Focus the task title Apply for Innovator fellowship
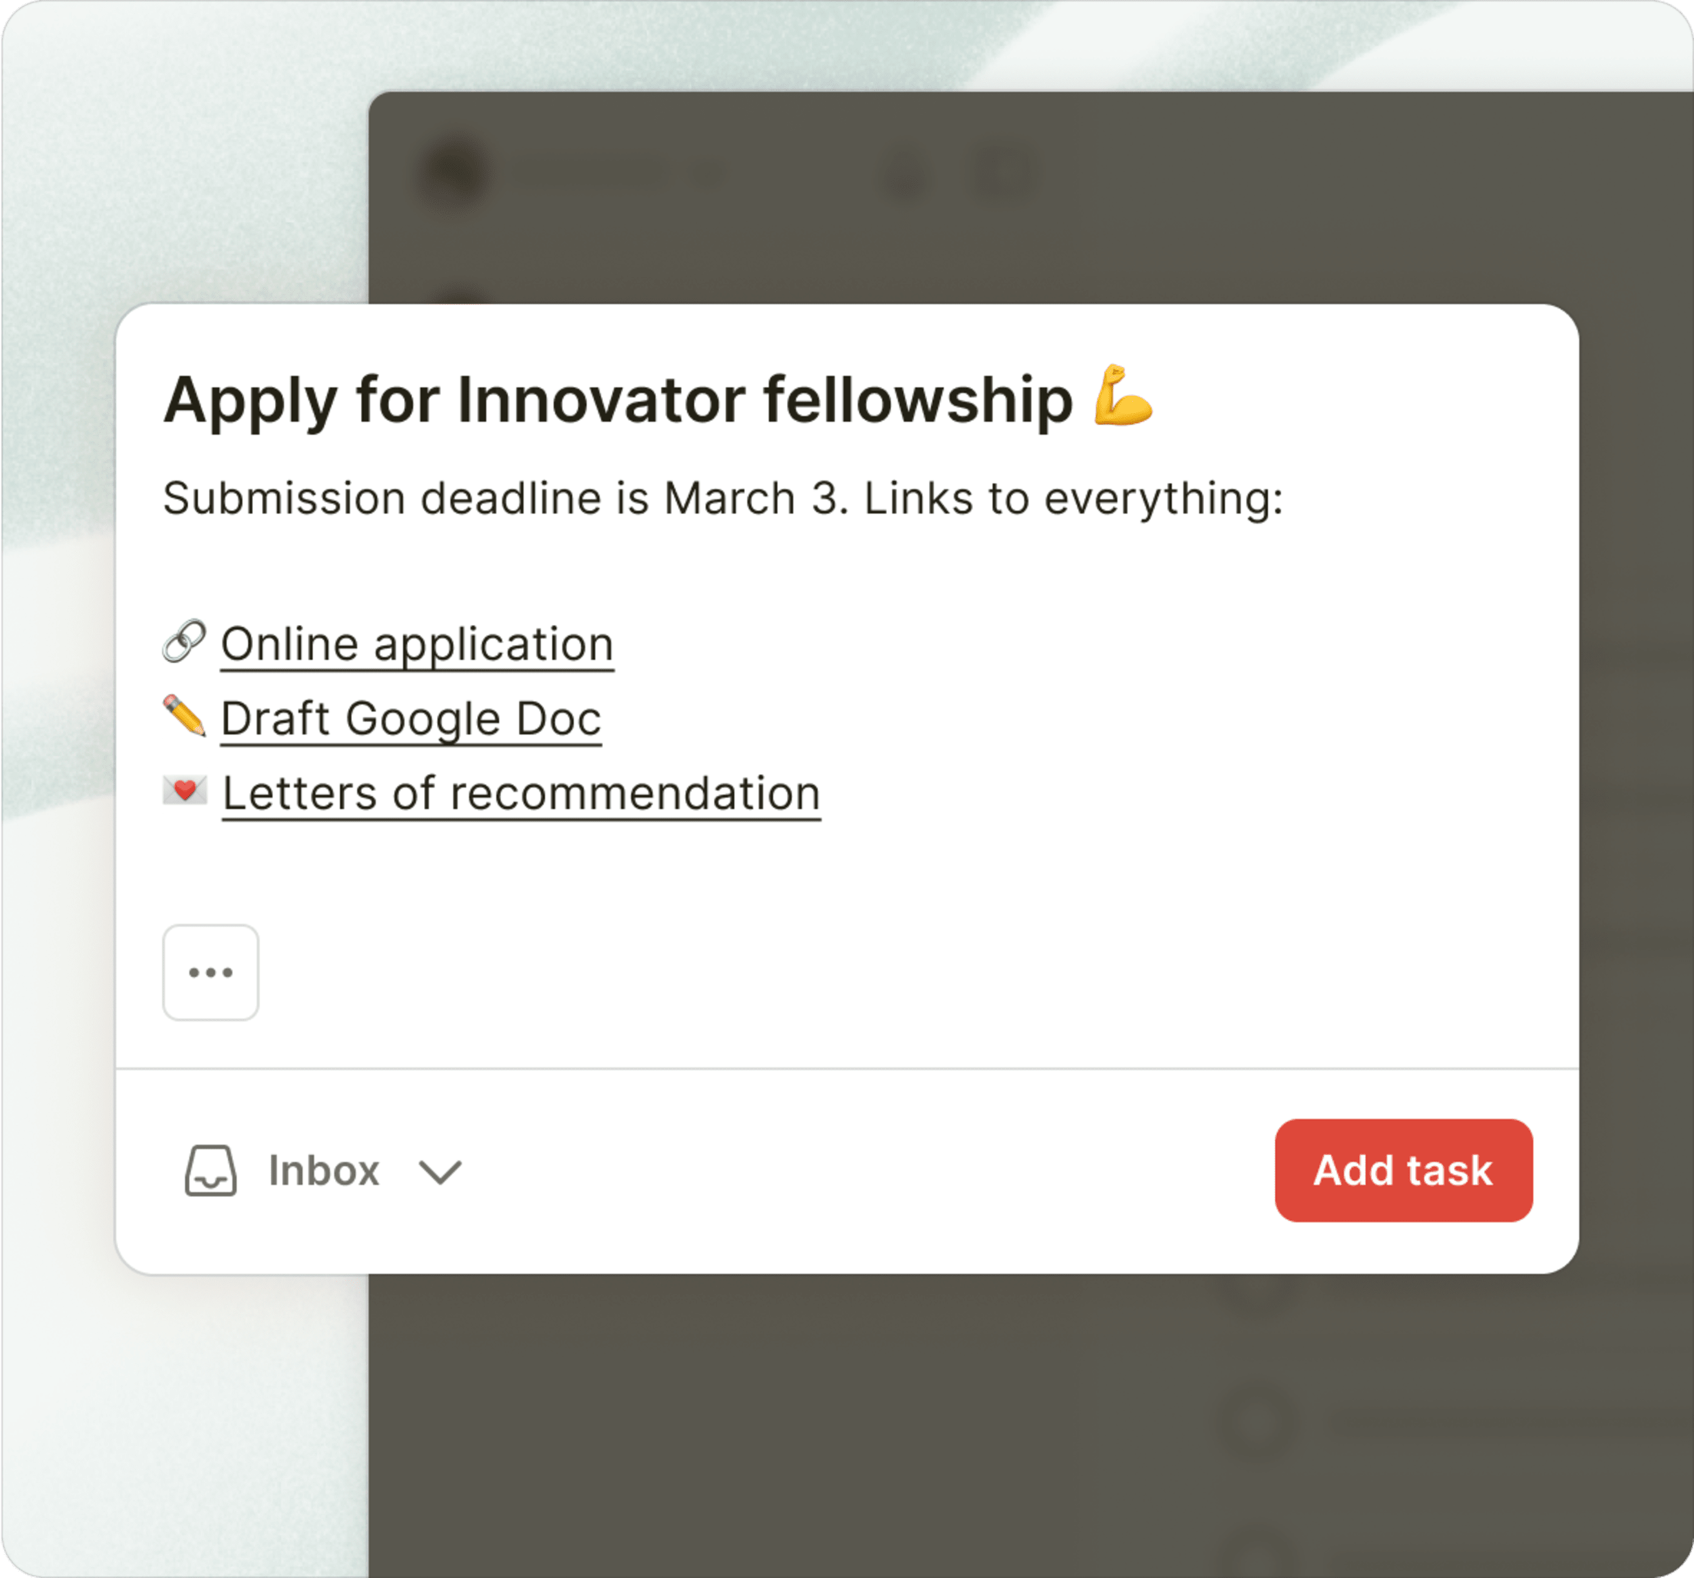 pyautogui.click(x=618, y=400)
